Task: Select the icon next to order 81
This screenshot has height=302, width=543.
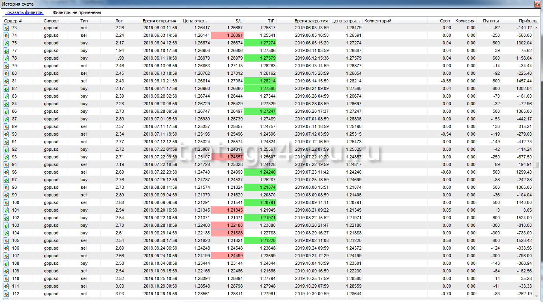Action: [6, 81]
